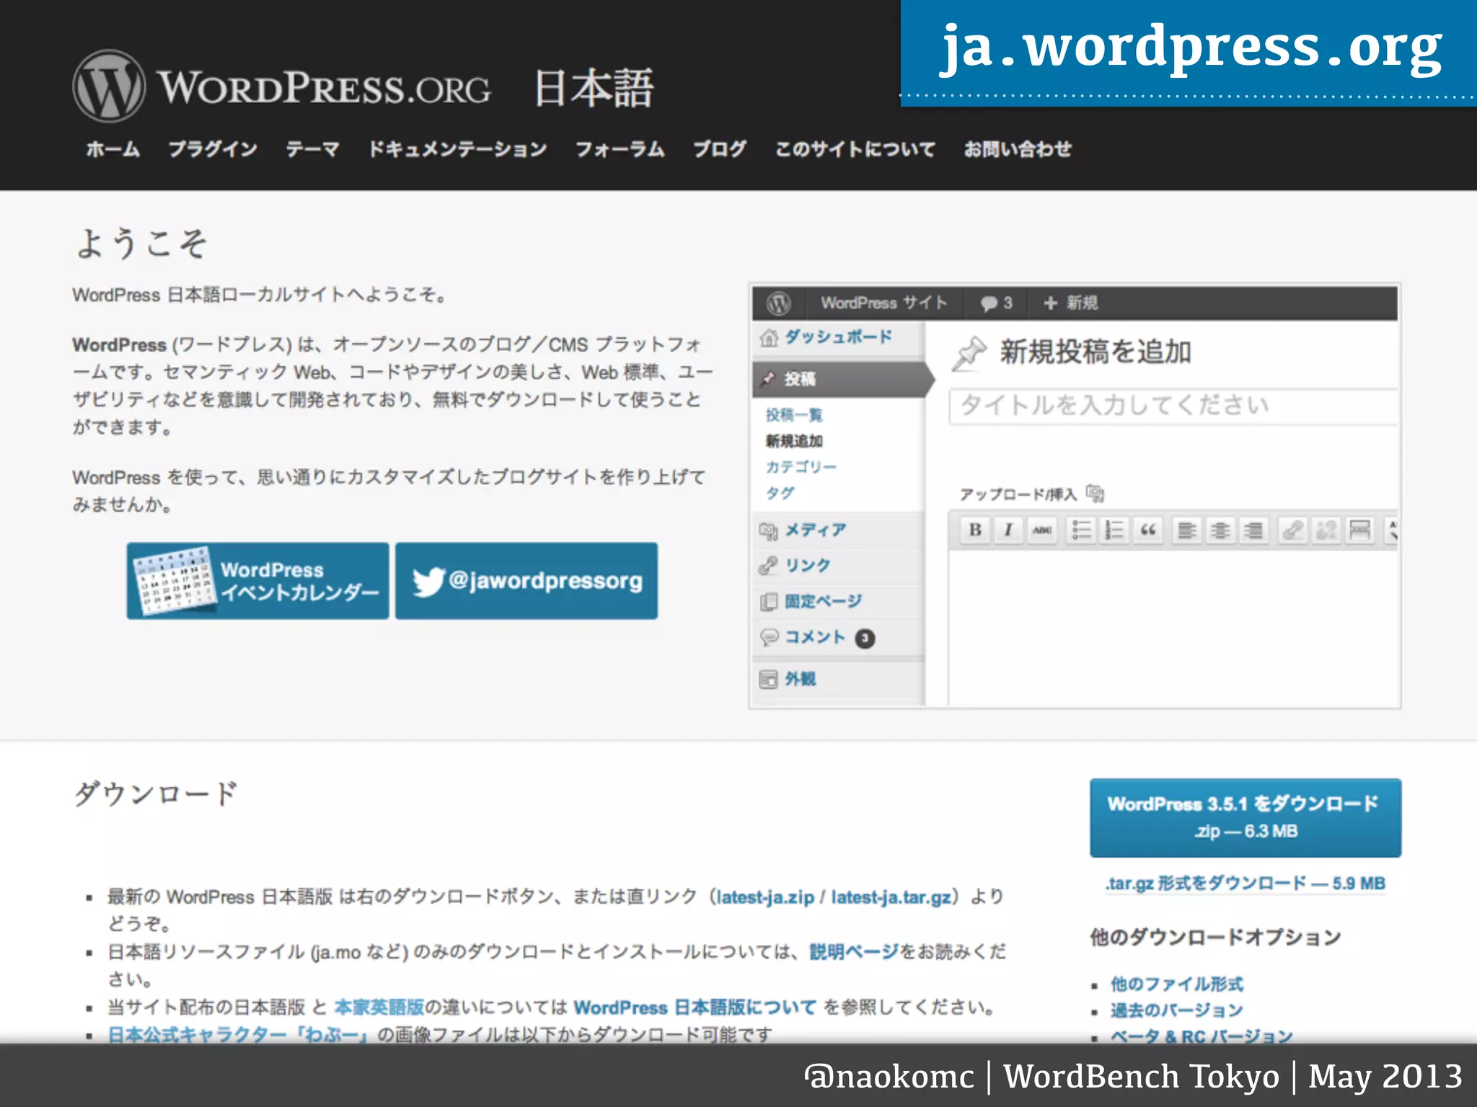This screenshot has height=1107, width=1477.
Task: Click the アップロード/挿入 media icon
Action: click(1095, 494)
